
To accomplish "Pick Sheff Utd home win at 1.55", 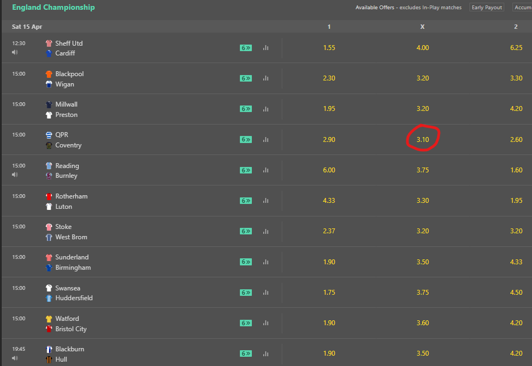I will click(x=329, y=48).
